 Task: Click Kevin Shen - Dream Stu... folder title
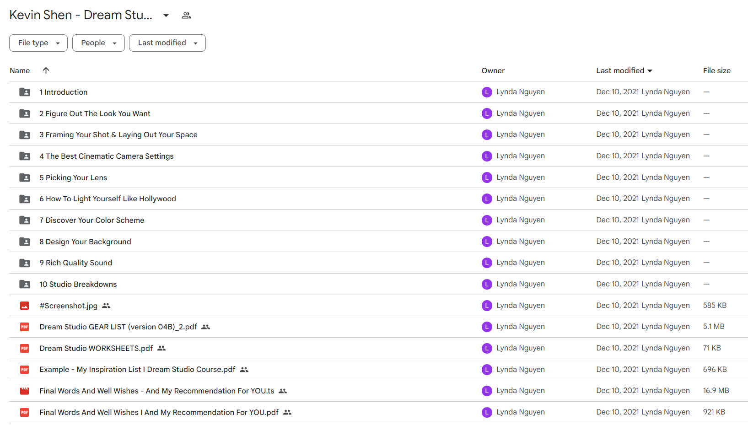(x=81, y=15)
